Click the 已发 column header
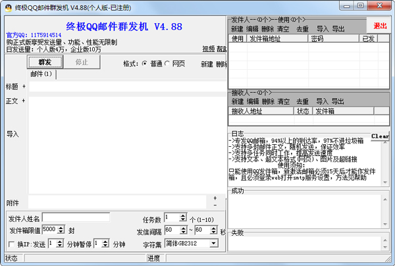This screenshot has height=266, width=395. click(x=368, y=39)
